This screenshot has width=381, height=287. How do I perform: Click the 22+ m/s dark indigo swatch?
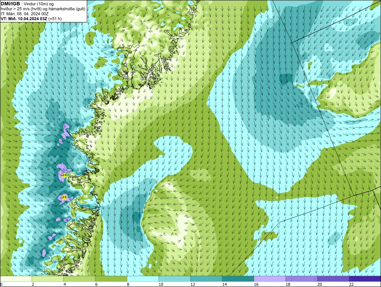(365, 279)
